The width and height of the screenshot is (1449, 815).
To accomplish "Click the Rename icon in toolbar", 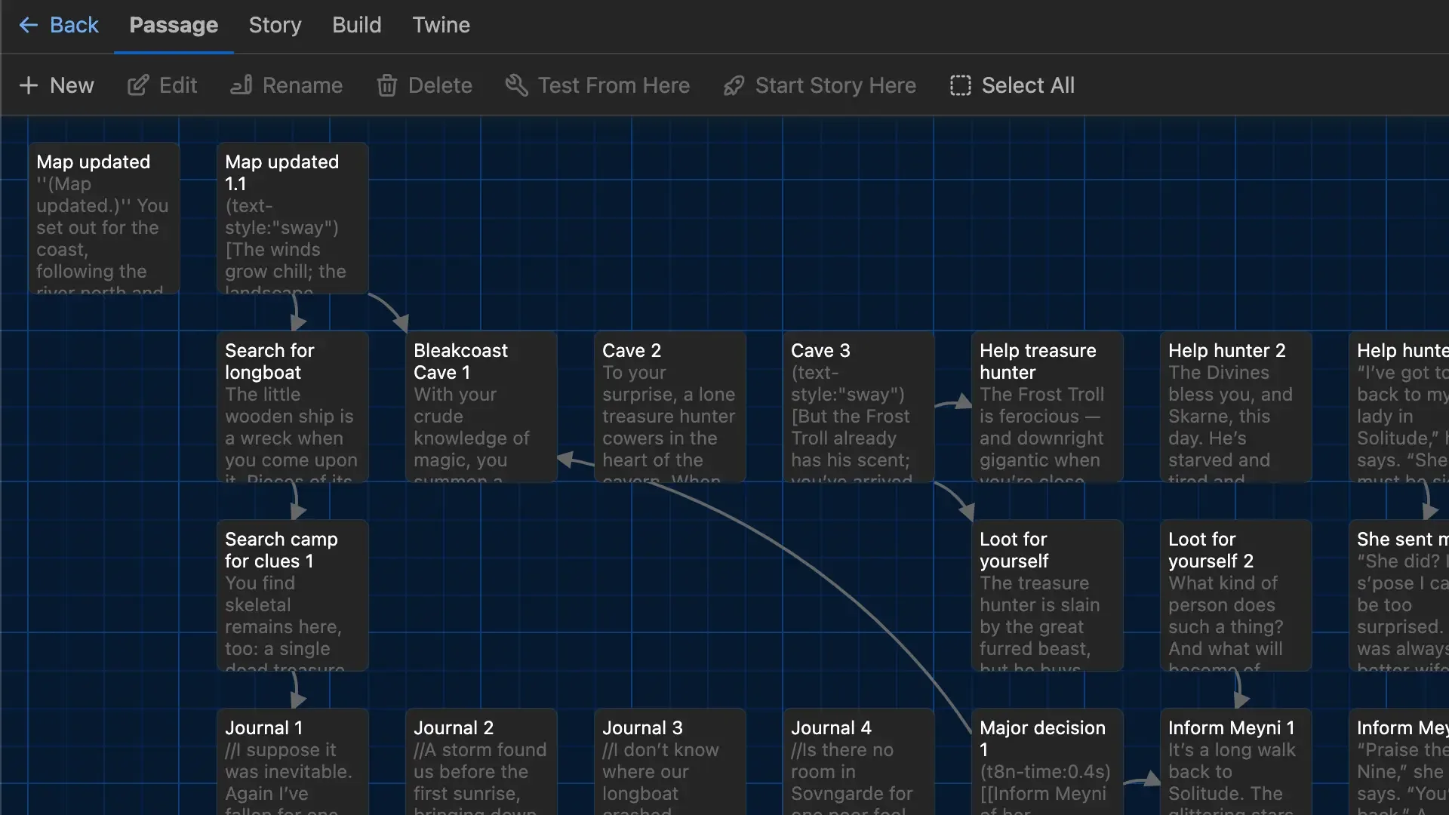I will coord(241,85).
